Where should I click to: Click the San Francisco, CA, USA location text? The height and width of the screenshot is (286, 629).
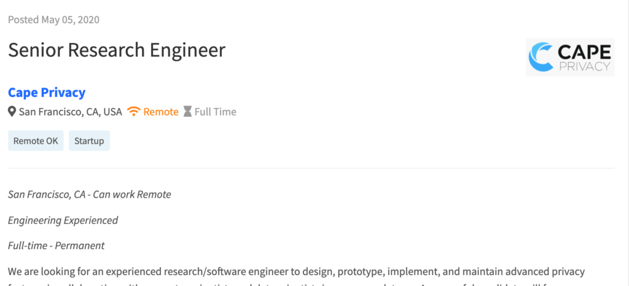tap(70, 112)
